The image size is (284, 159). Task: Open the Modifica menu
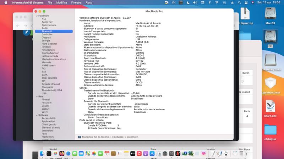61,2
